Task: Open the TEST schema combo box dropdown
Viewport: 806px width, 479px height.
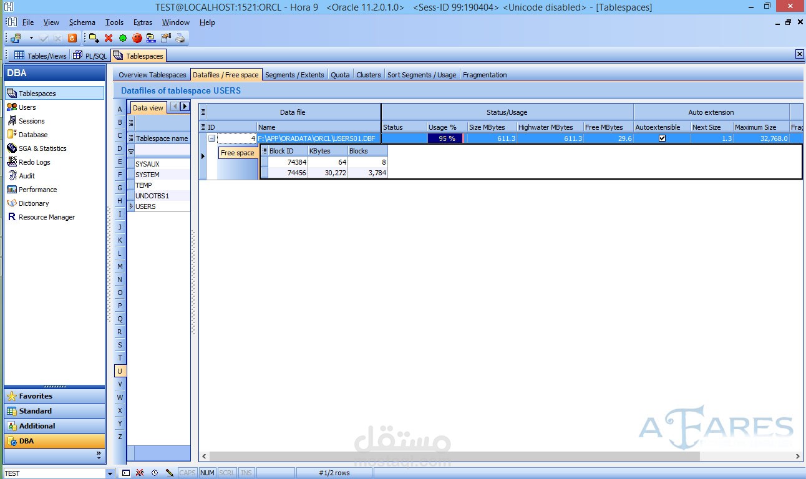Action: (x=110, y=473)
